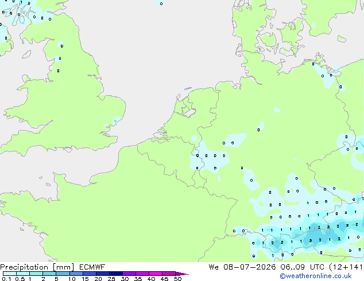
Task: Click the 40–45 mm legend color swatch
Action: click(156, 274)
